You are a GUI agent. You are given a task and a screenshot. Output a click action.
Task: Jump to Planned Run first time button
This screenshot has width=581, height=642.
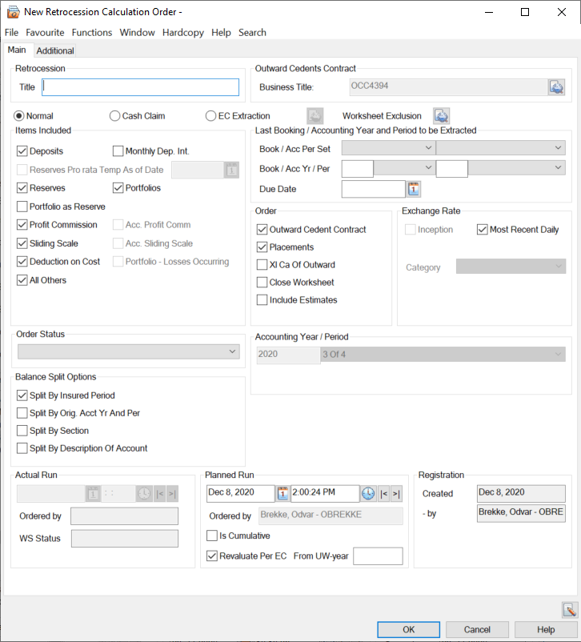[x=383, y=494]
